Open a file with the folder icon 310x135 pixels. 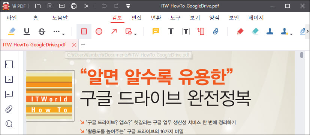[38, 6]
